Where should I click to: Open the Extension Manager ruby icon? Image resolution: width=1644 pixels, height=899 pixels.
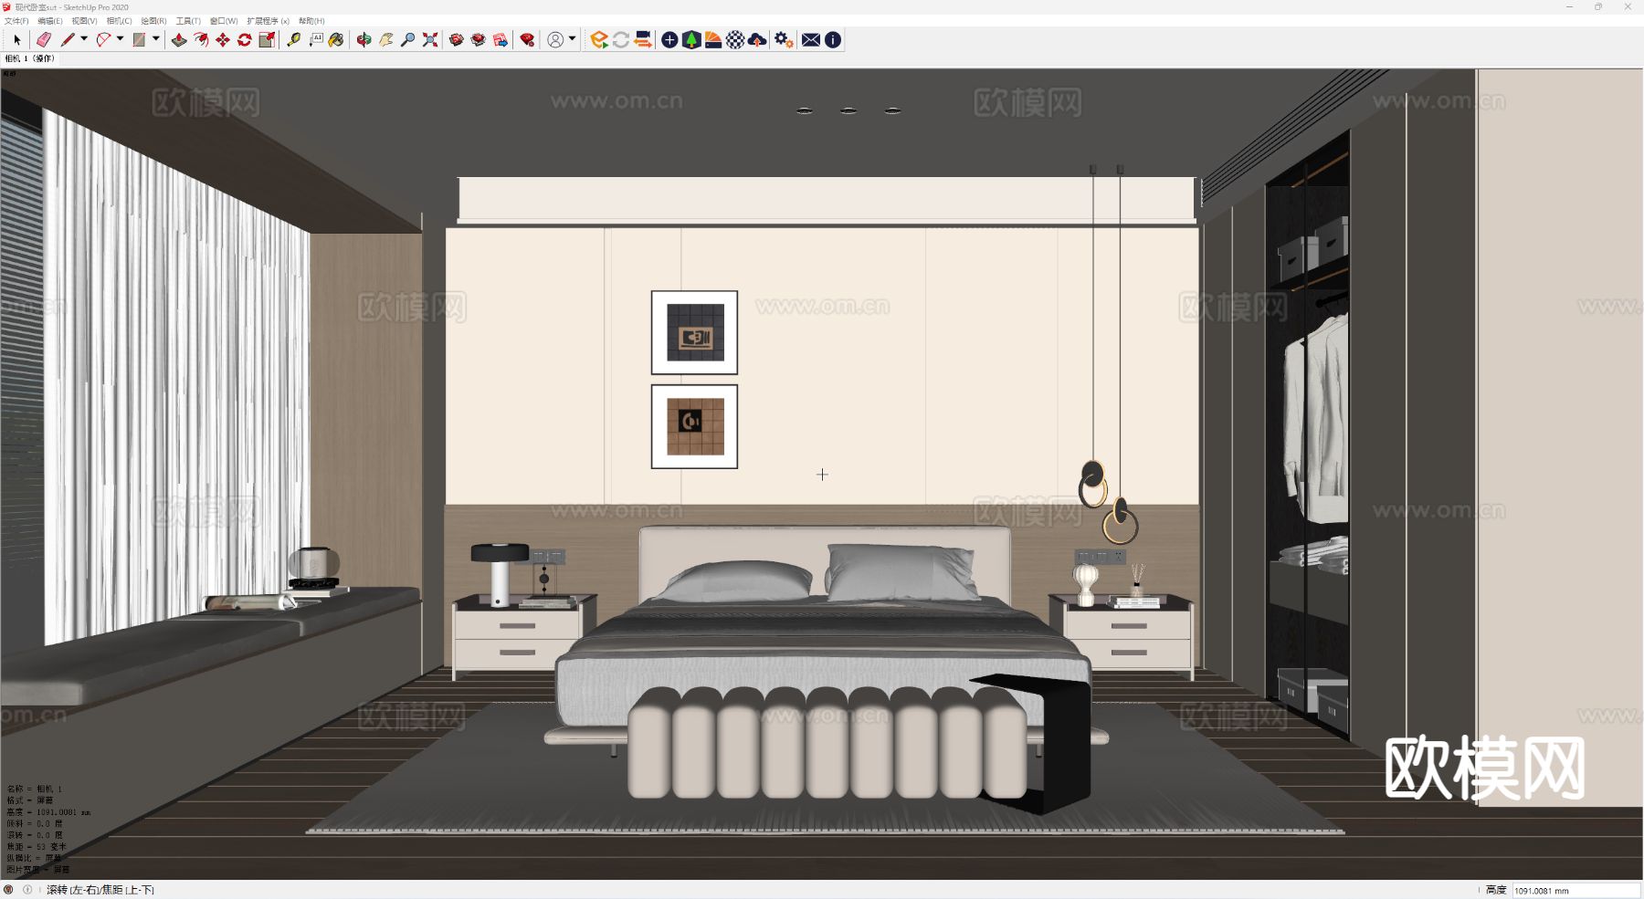527,39
